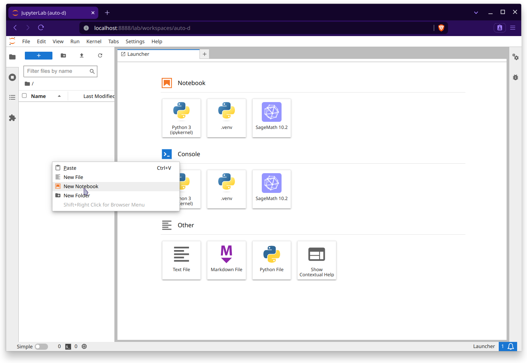Image resolution: width=527 pixels, height=363 pixels.
Task: Open the Running Terminals and Kernels sidebar
Action: coord(12,77)
